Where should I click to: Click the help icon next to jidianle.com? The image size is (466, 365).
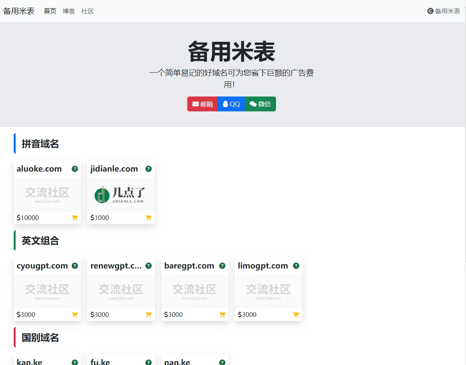[149, 169]
